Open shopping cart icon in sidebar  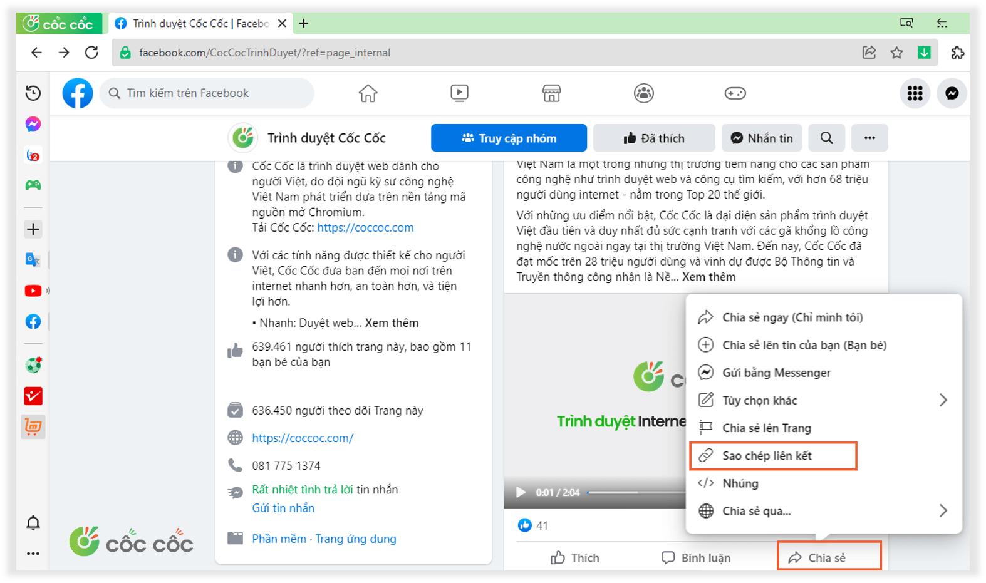(33, 427)
